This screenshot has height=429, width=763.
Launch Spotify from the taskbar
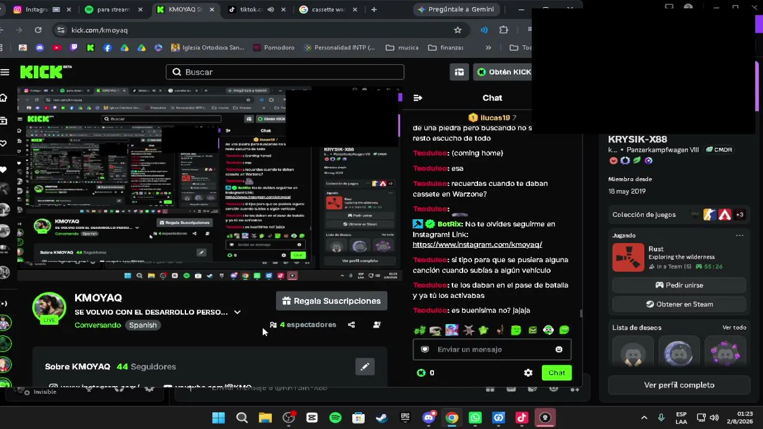335,418
